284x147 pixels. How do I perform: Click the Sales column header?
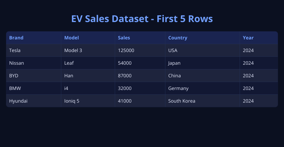(x=124, y=38)
